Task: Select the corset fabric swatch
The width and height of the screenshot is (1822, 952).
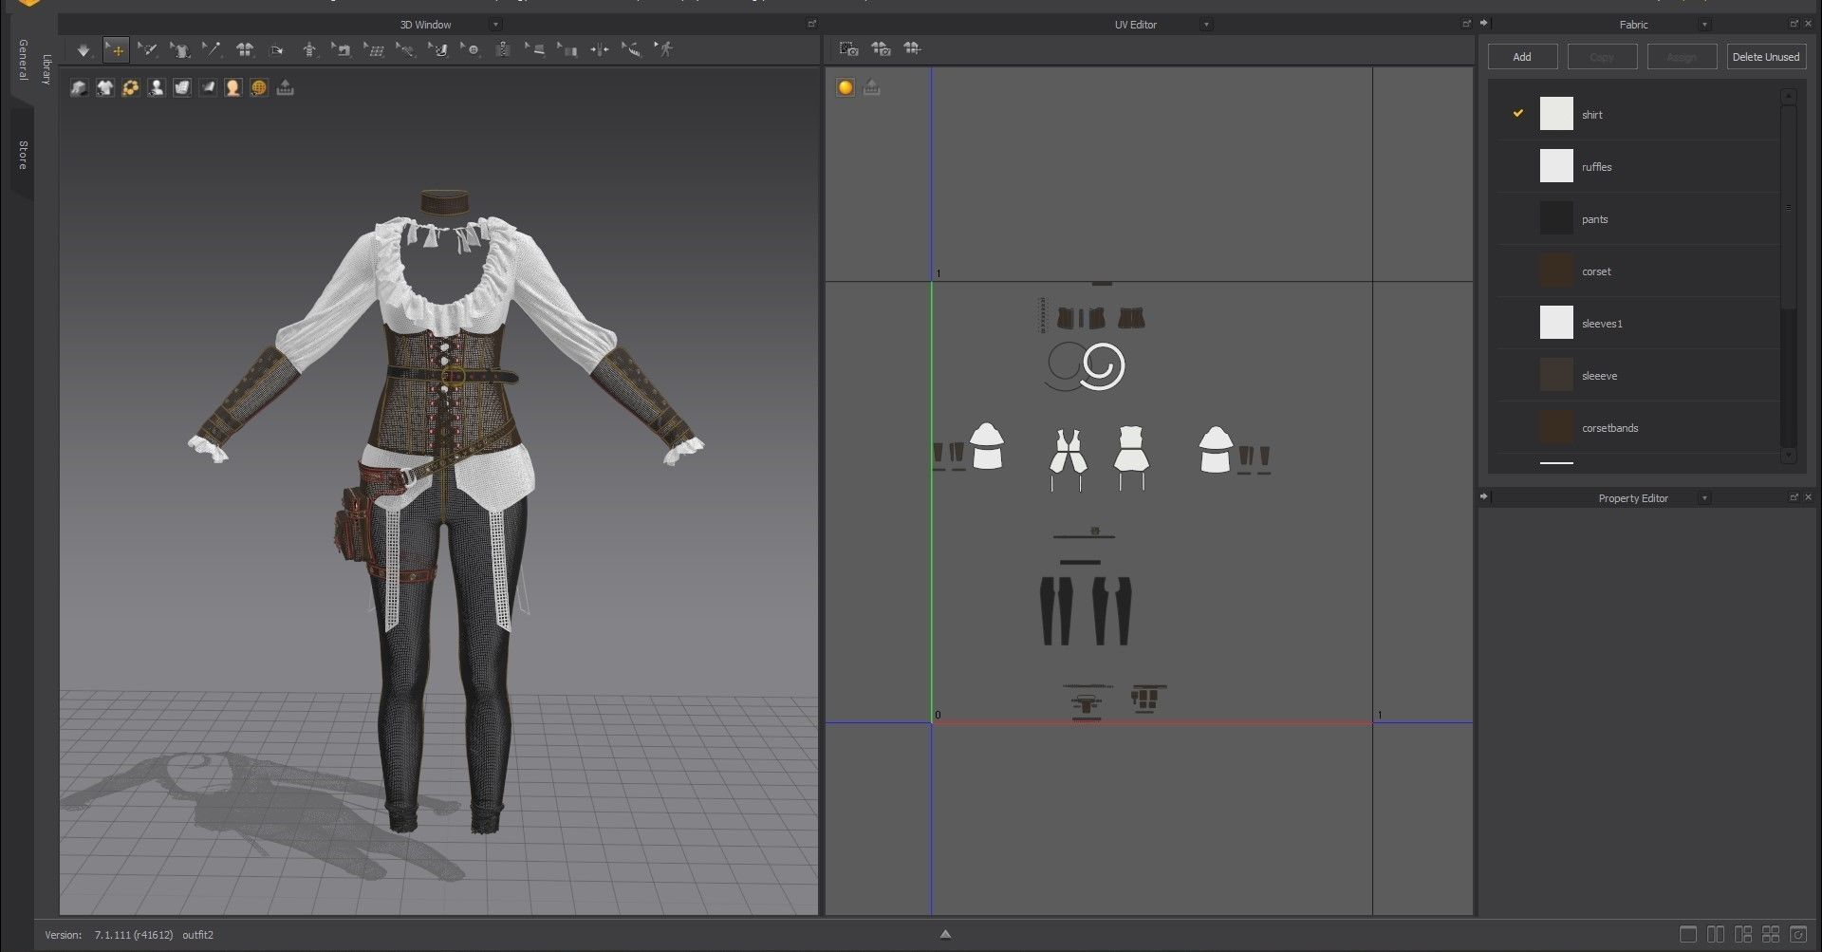Action: coord(1556,271)
